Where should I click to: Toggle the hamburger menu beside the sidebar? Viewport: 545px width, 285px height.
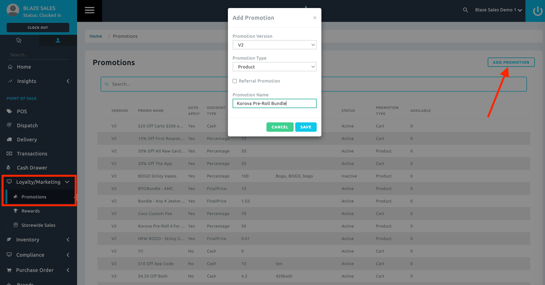(x=89, y=10)
